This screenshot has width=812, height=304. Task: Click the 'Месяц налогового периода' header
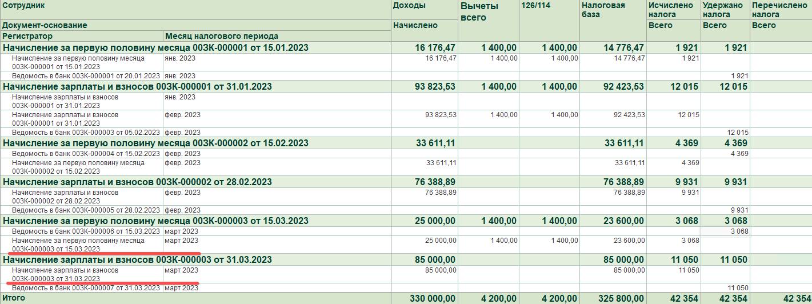click(222, 36)
